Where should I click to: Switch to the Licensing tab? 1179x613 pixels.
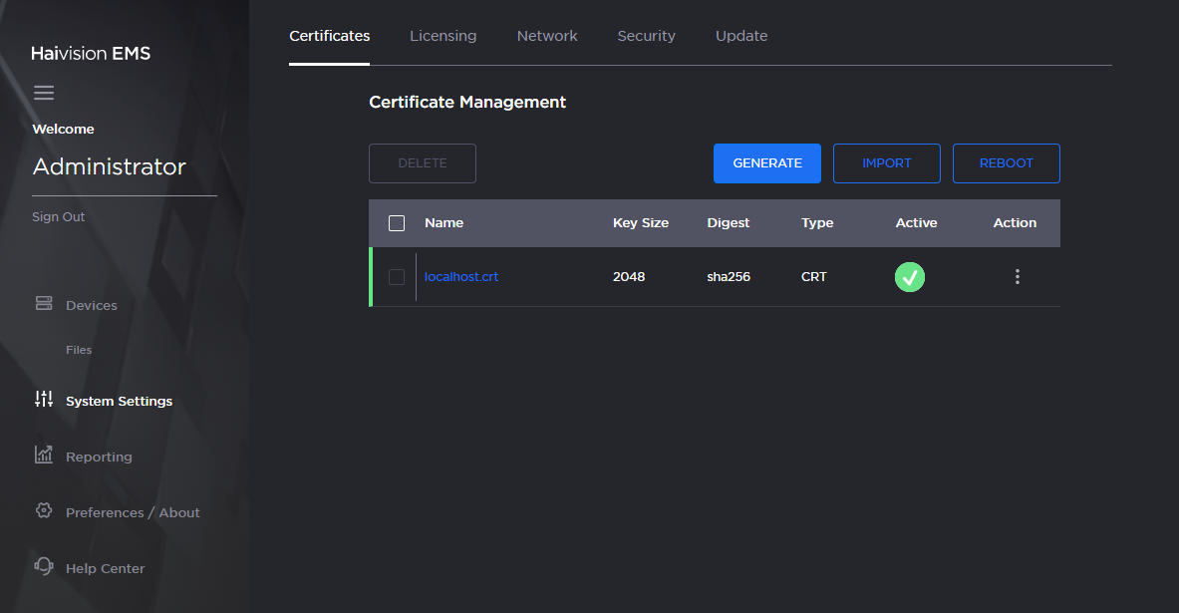[x=442, y=35]
